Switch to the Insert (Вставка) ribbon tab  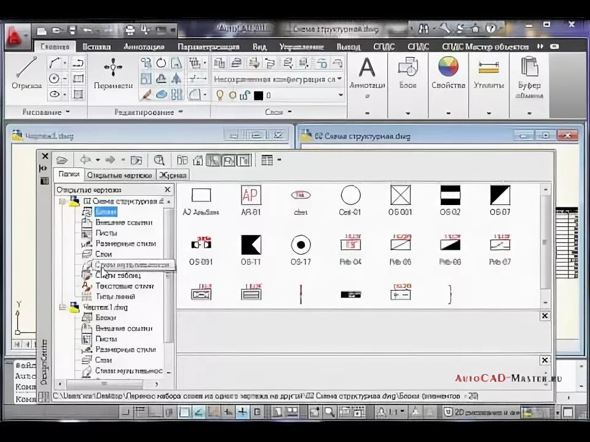pyautogui.click(x=96, y=47)
